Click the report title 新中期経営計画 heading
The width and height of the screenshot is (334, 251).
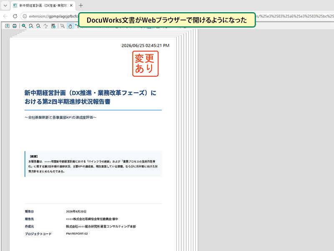coord(90,97)
